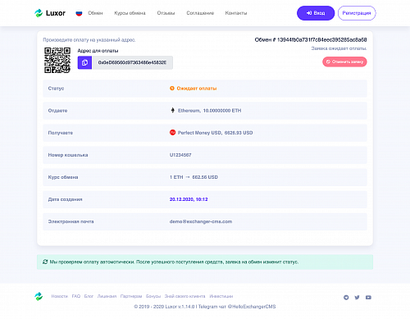Click the Регистрация button
Screen dimensions: 410x319
point(357,13)
